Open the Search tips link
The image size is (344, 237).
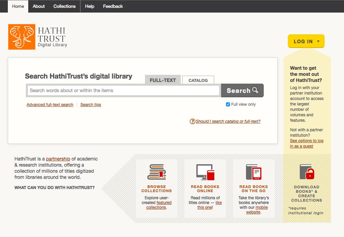91,105
